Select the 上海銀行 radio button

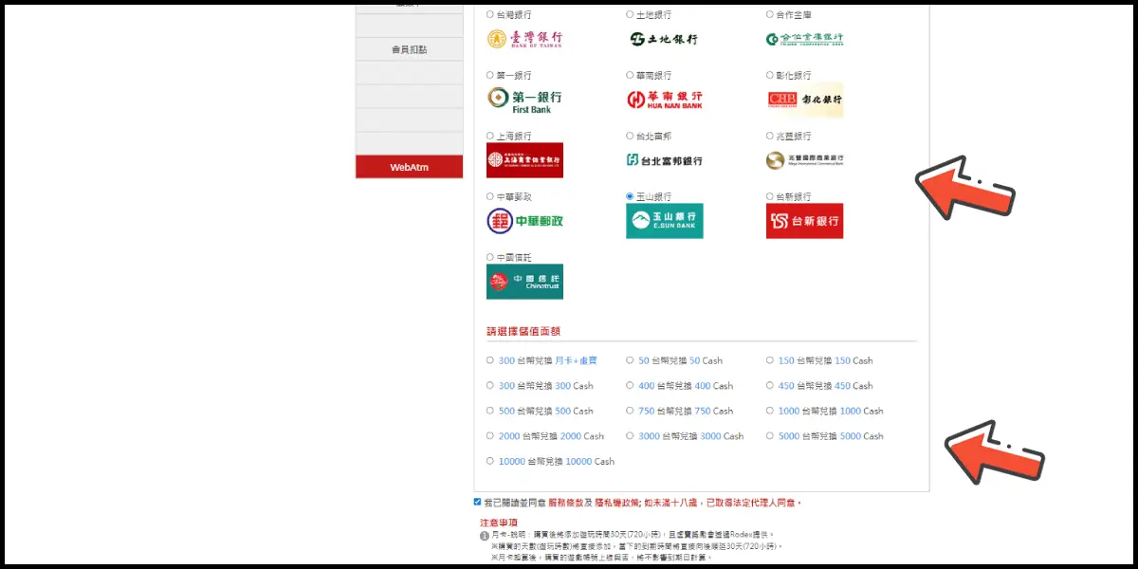[x=490, y=136]
